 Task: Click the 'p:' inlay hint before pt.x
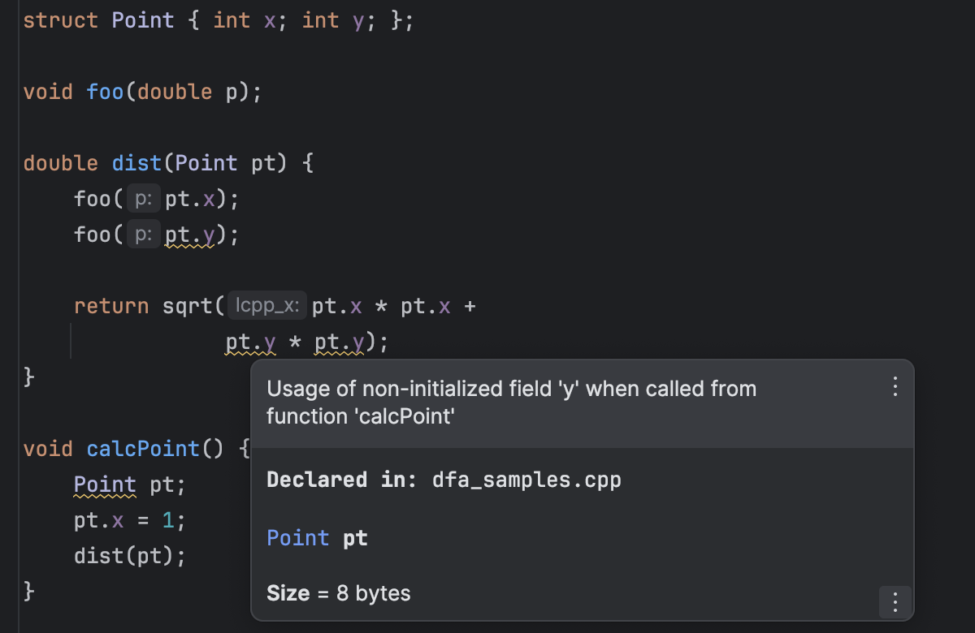click(x=144, y=199)
